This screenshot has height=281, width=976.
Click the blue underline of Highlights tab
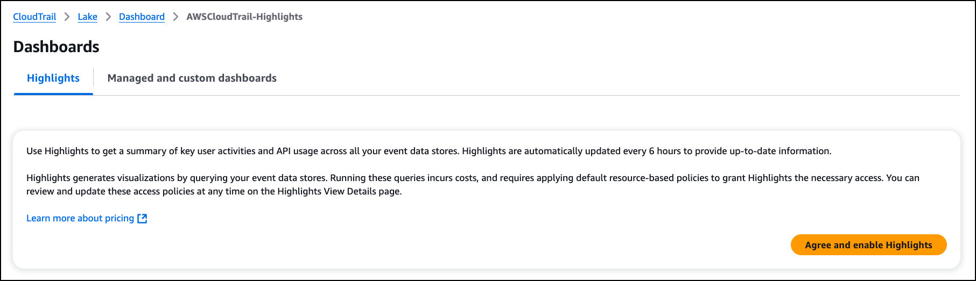[53, 94]
